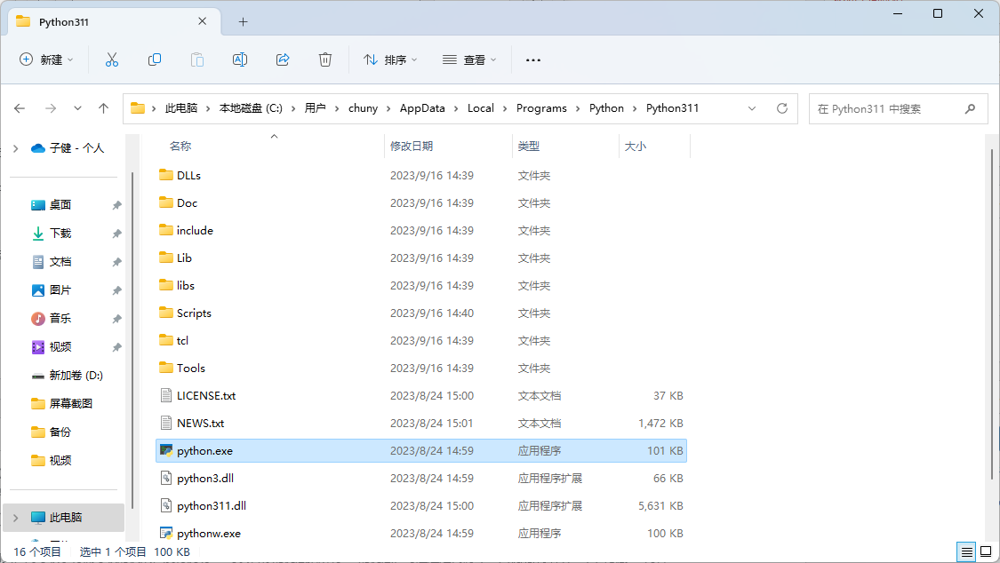Switch to large thumbnails view icon
Viewport: 1000px width, 563px height.
[986, 551]
